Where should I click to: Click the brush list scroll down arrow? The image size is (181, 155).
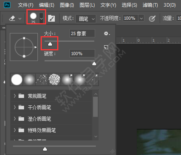coord(96,137)
